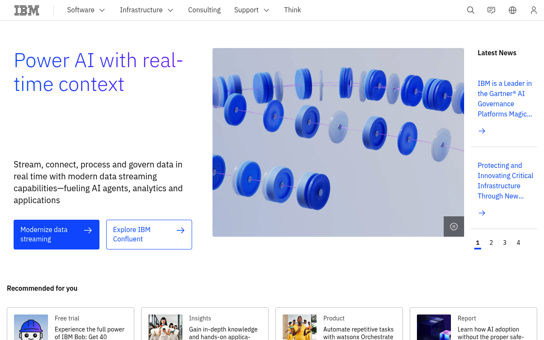544x340 pixels.
Task: Open the Report card on AI adoption
Action: 473,324
